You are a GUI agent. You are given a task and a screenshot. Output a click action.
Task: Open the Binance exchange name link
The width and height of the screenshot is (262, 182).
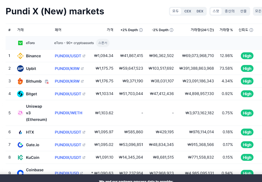coord(33,56)
